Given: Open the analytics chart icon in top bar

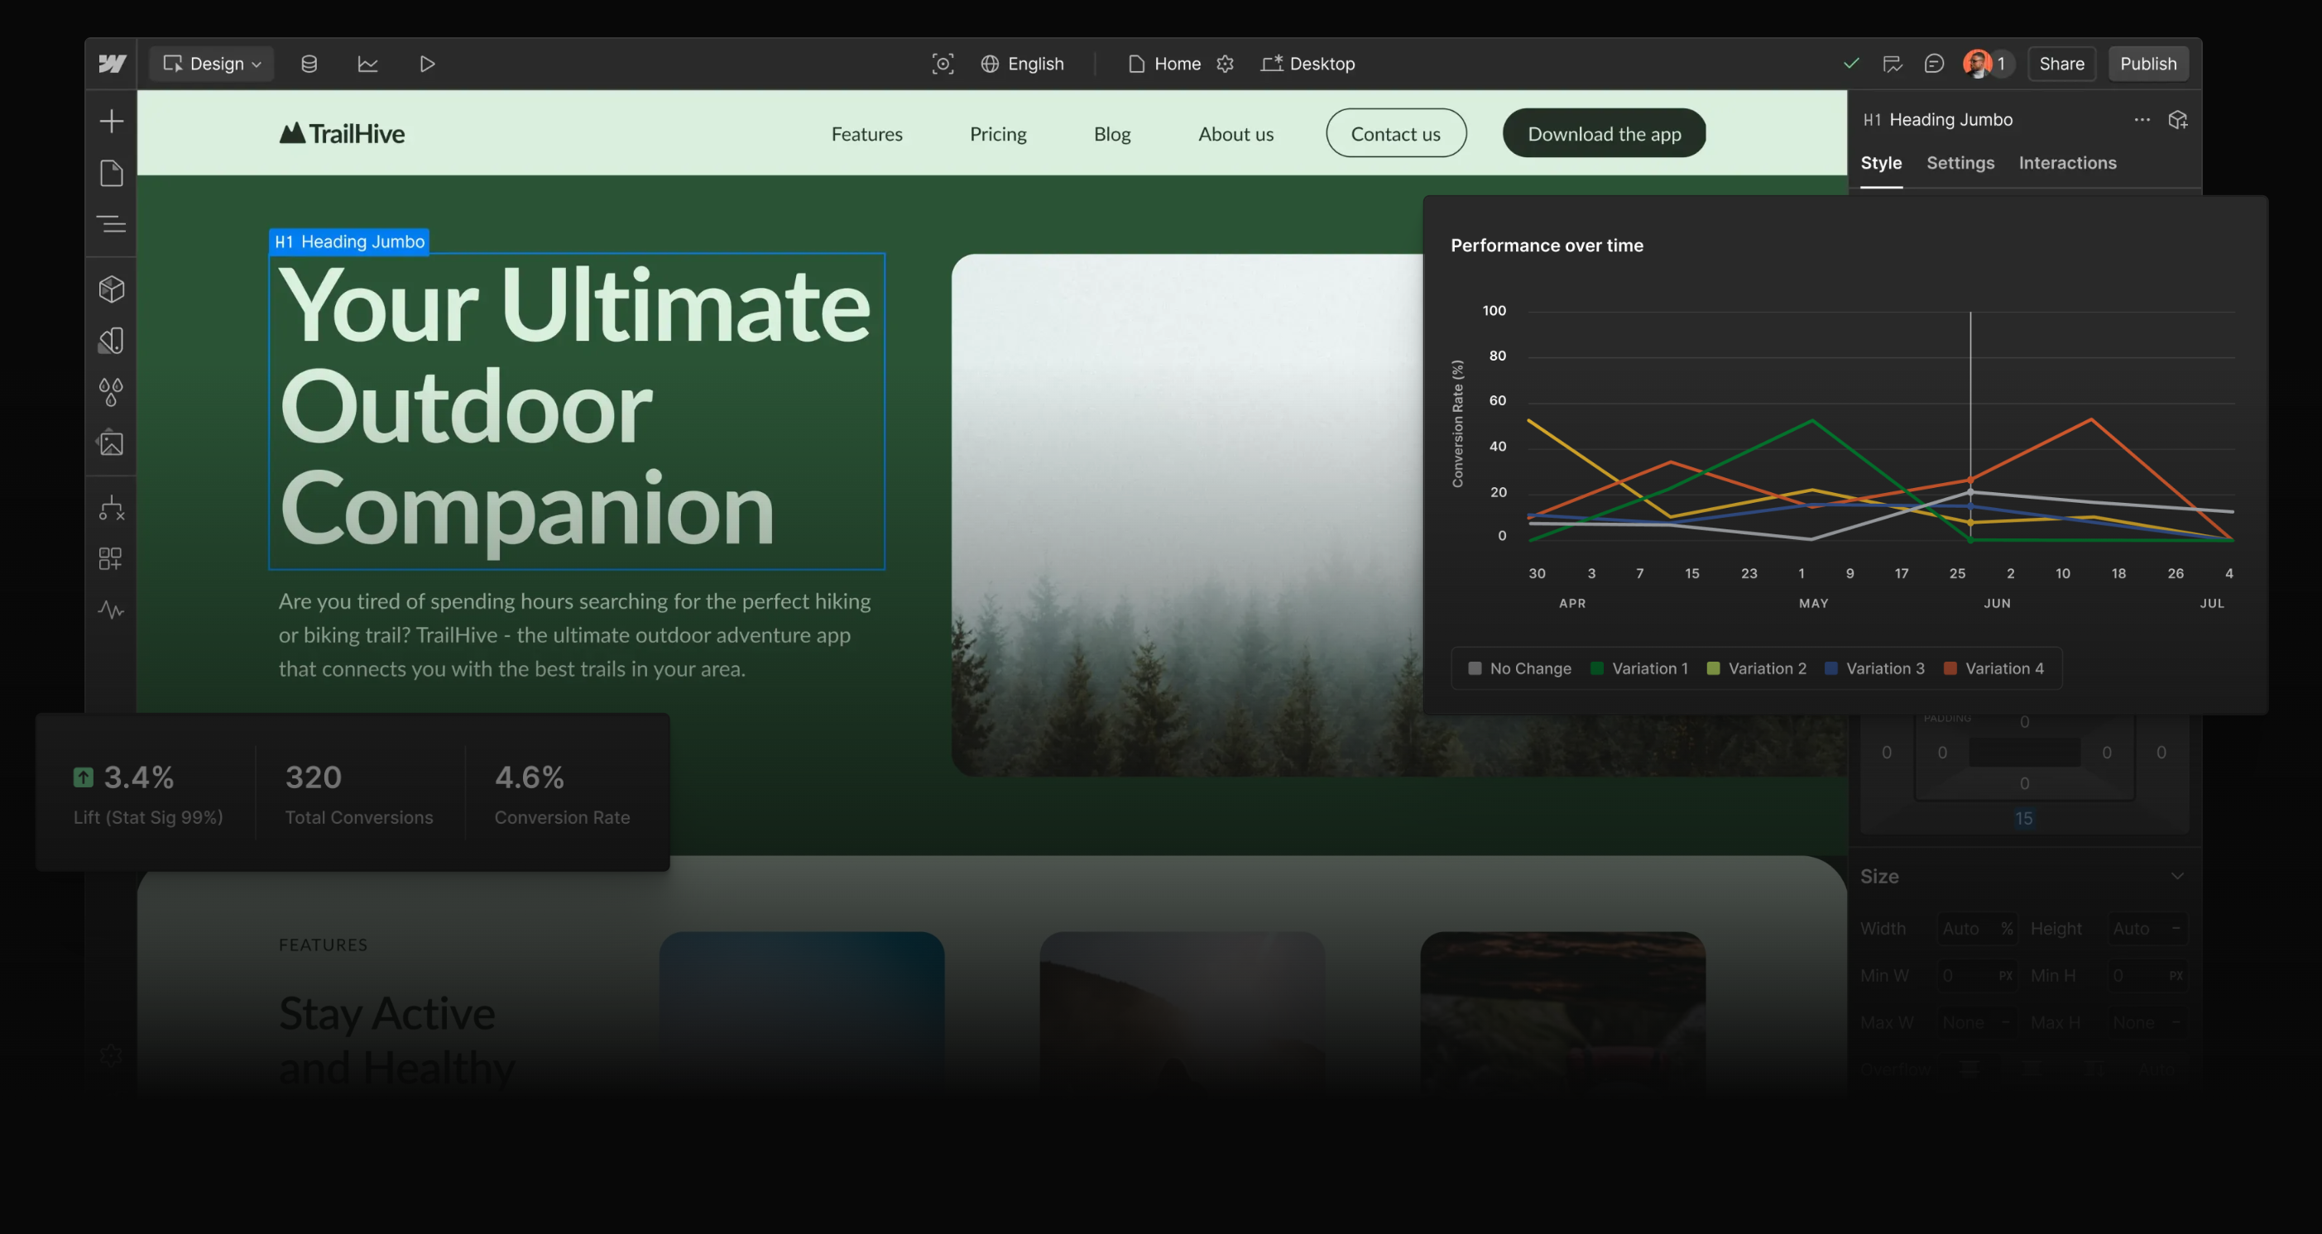Looking at the screenshot, I should [x=367, y=64].
